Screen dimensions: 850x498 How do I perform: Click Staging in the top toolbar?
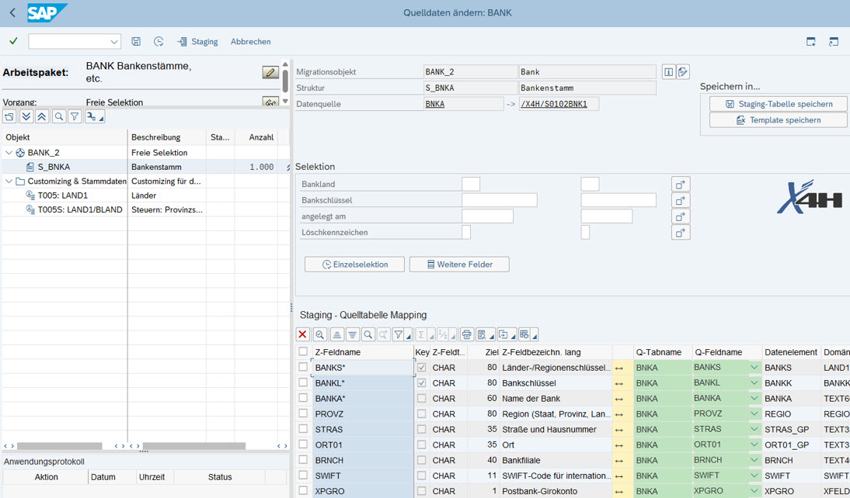pyautogui.click(x=197, y=42)
